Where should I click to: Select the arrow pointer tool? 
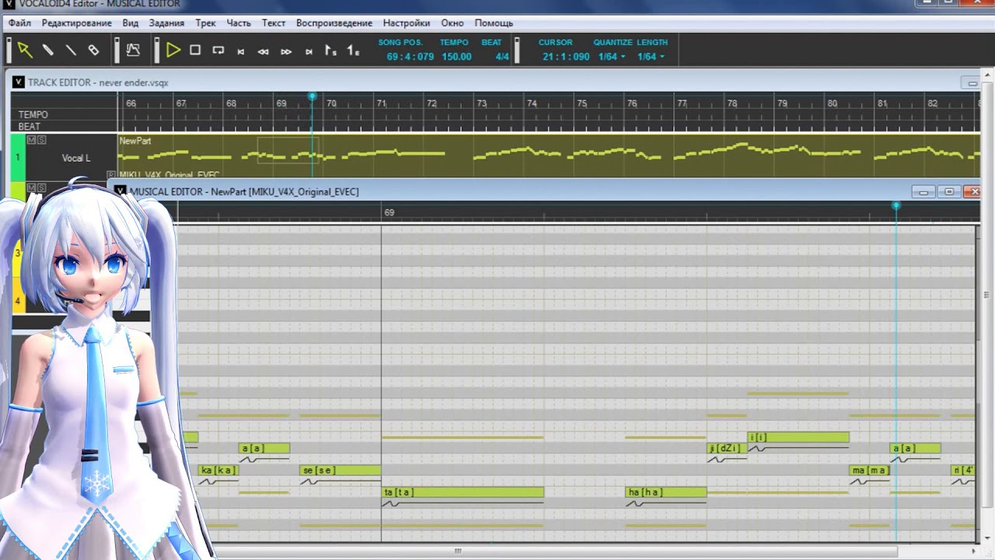(25, 51)
